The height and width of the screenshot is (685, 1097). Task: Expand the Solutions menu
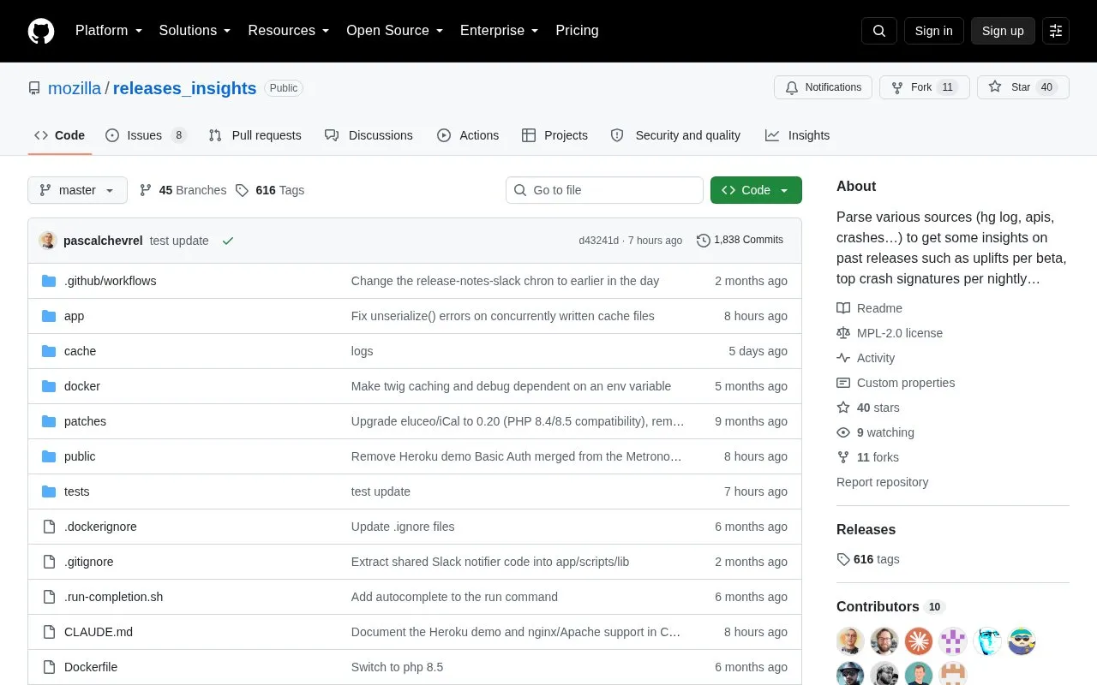coord(195,31)
